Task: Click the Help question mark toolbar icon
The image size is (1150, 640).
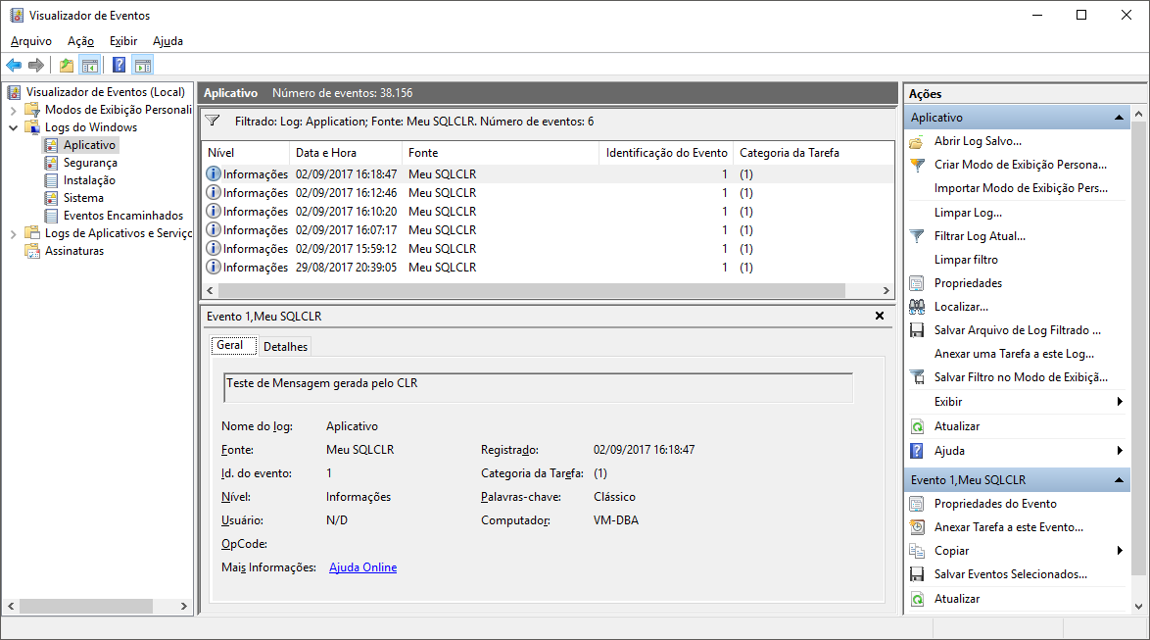Action: 119,65
